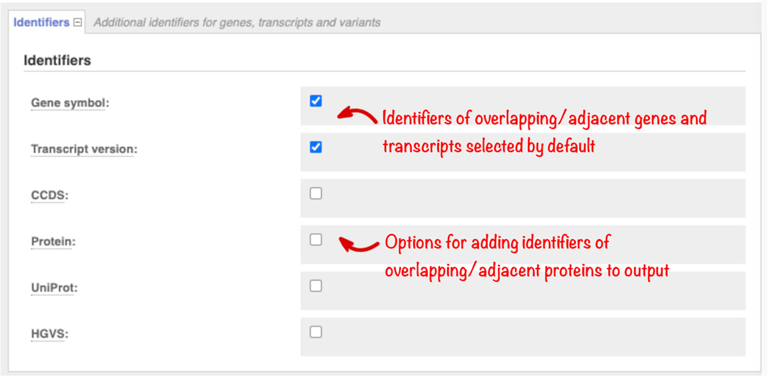Screen dimensions: 767x376
Task: Turn on the HGVS checkbox
Action: tap(316, 332)
